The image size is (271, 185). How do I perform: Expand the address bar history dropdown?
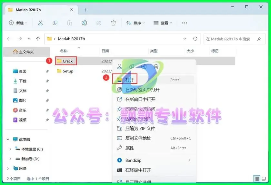tap(185, 39)
